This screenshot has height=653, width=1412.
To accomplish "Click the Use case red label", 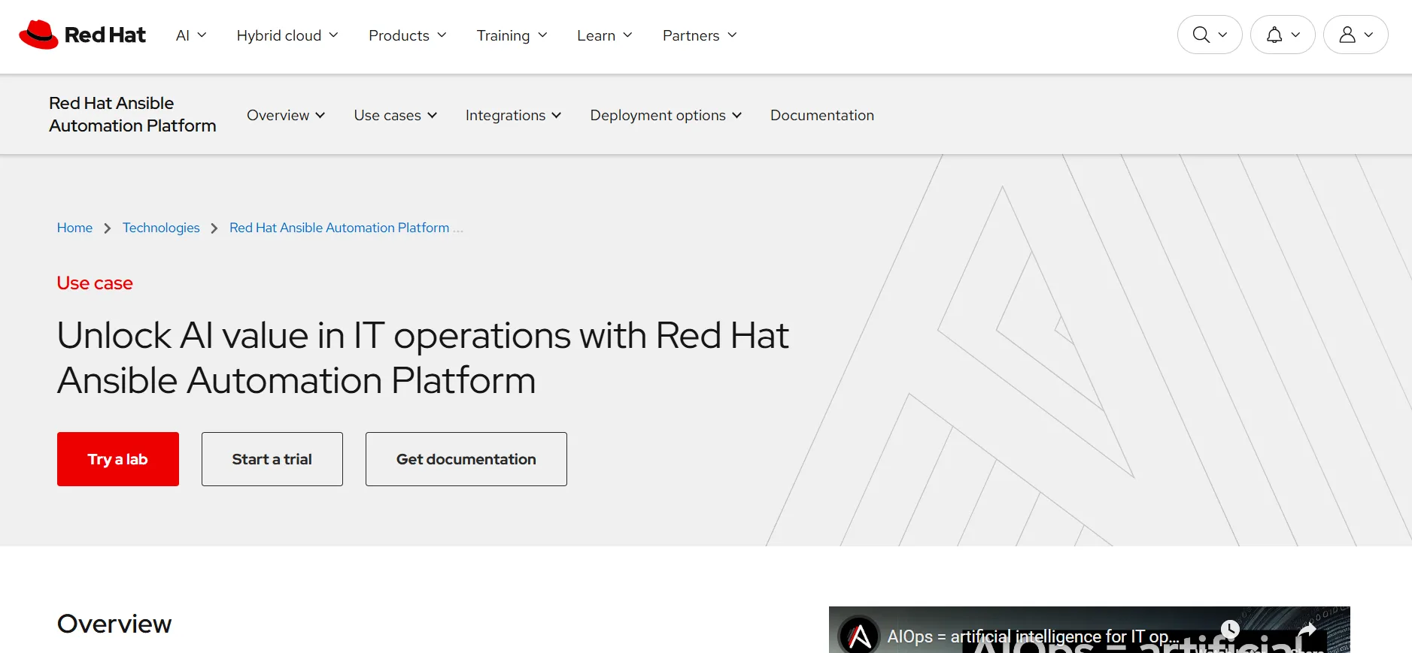I will pos(95,283).
